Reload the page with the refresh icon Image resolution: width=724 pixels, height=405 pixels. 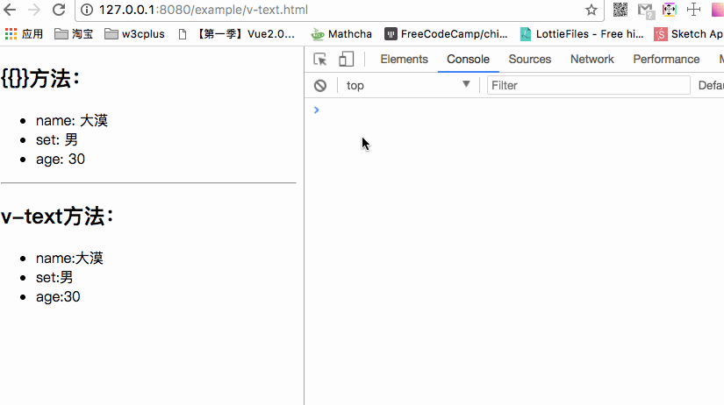pyautogui.click(x=59, y=10)
